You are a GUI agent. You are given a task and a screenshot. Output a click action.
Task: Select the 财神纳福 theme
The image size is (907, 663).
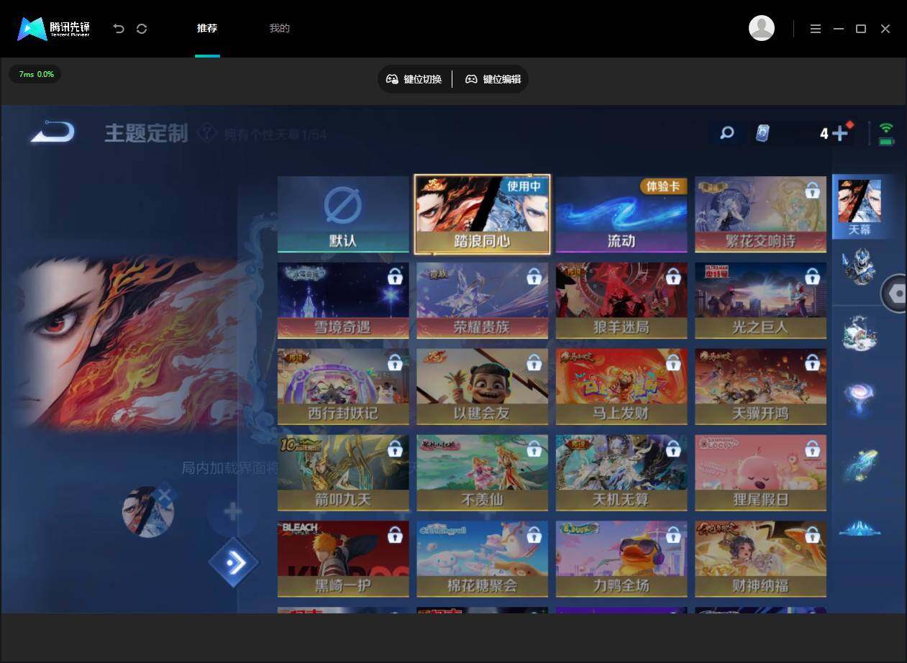point(760,559)
